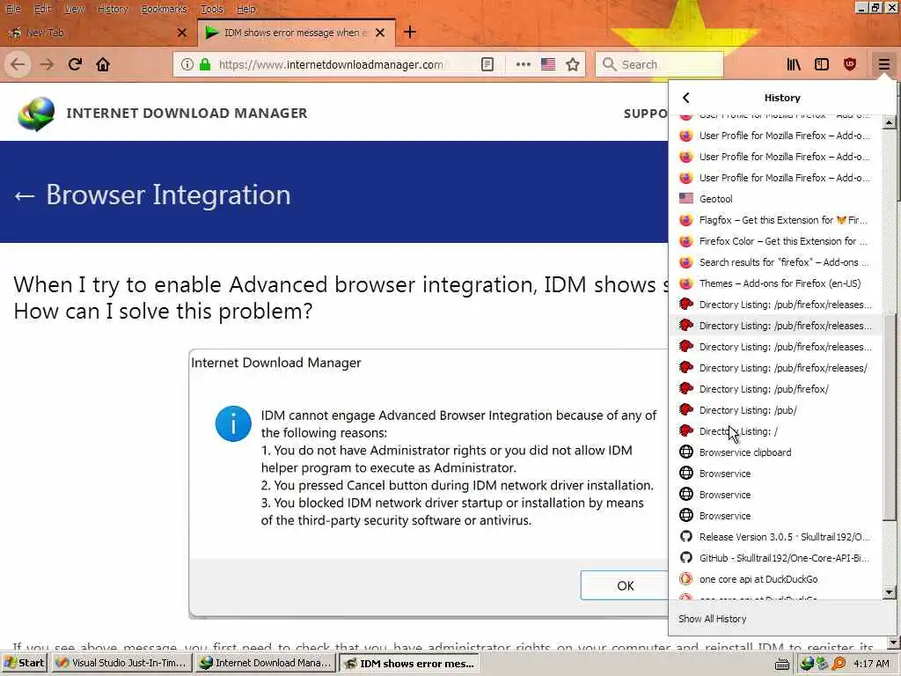Screen dimensions: 901x676
Task: Click the keyboard icon in the taskbar tray
Action: [x=782, y=665]
